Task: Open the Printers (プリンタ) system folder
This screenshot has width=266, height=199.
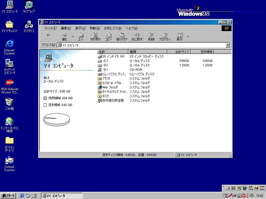Action: pyautogui.click(x=105, y=79)
